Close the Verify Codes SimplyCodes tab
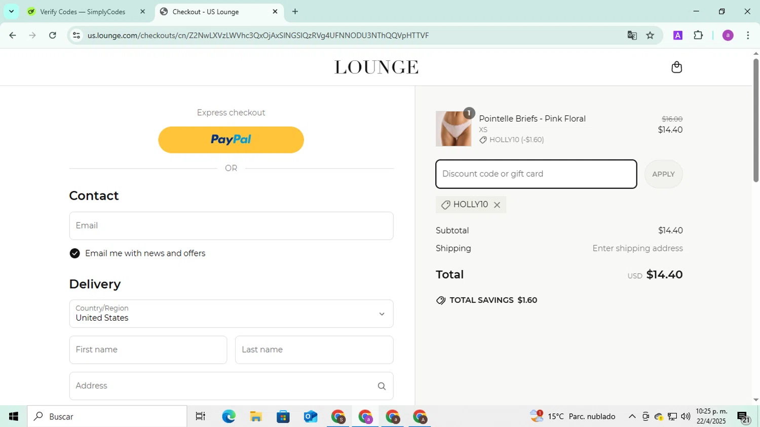Viewport: 760px width, 427px height. pos(142,11)
